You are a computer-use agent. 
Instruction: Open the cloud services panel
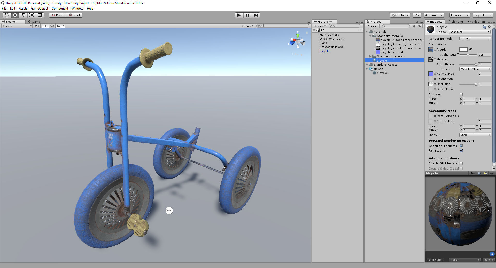417,15
